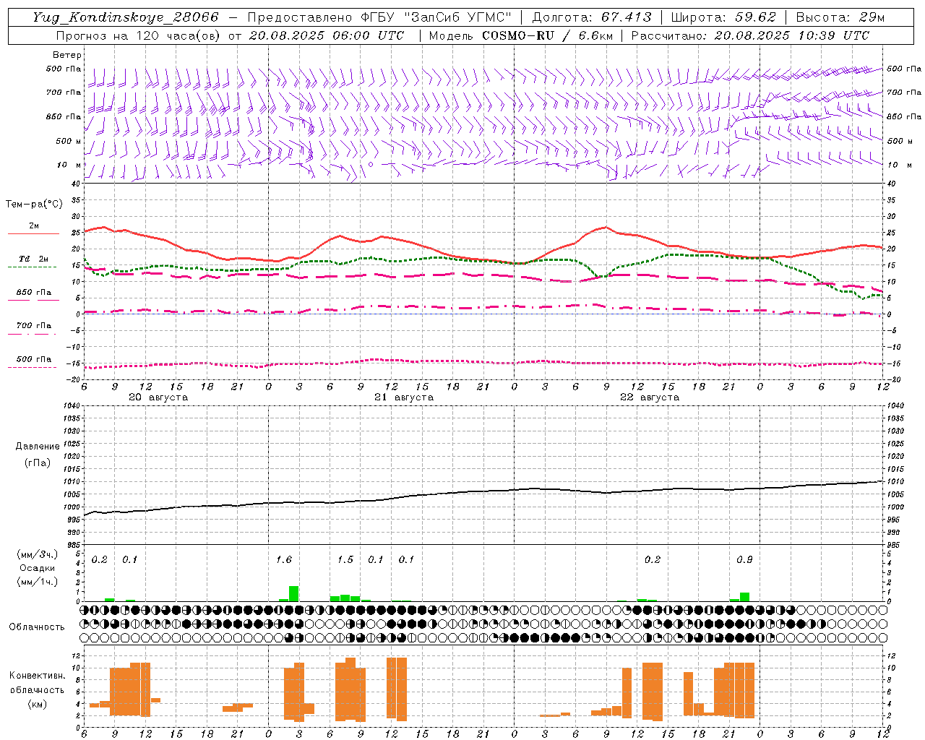Click the "22 августа" date label
The image size is (925, 740).
(650, 397)
